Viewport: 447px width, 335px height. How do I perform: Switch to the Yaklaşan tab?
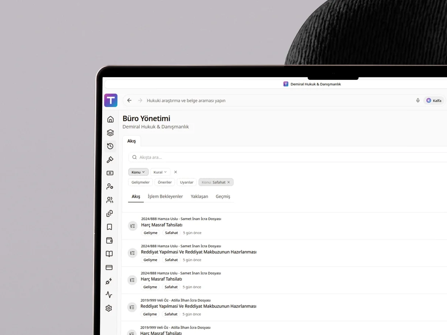point(199,196)
